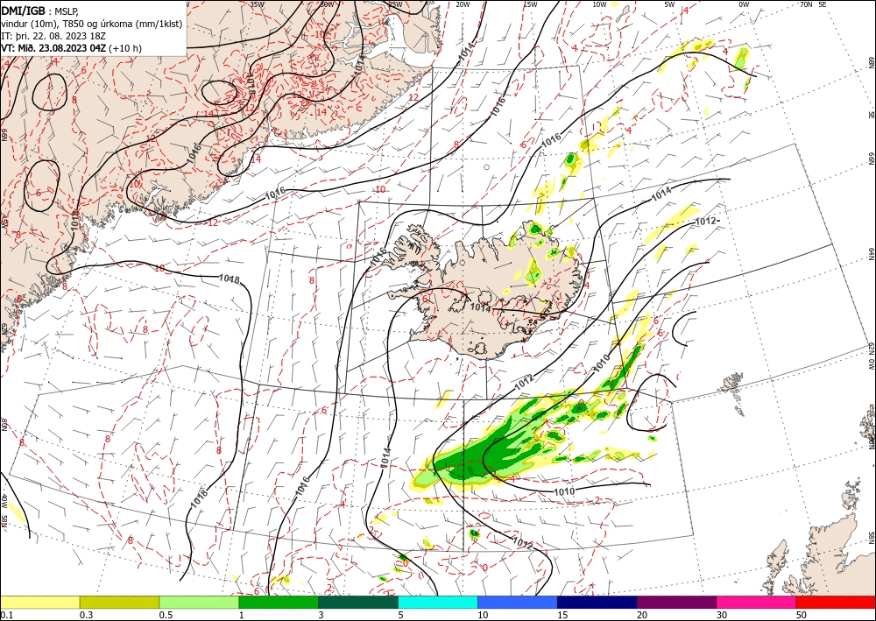Click the '20W' longitude label at top

click(x=462, y=4)
